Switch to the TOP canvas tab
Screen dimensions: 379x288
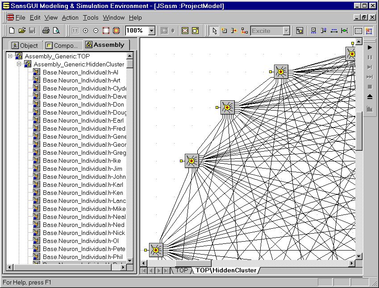(x=182, y=270)
